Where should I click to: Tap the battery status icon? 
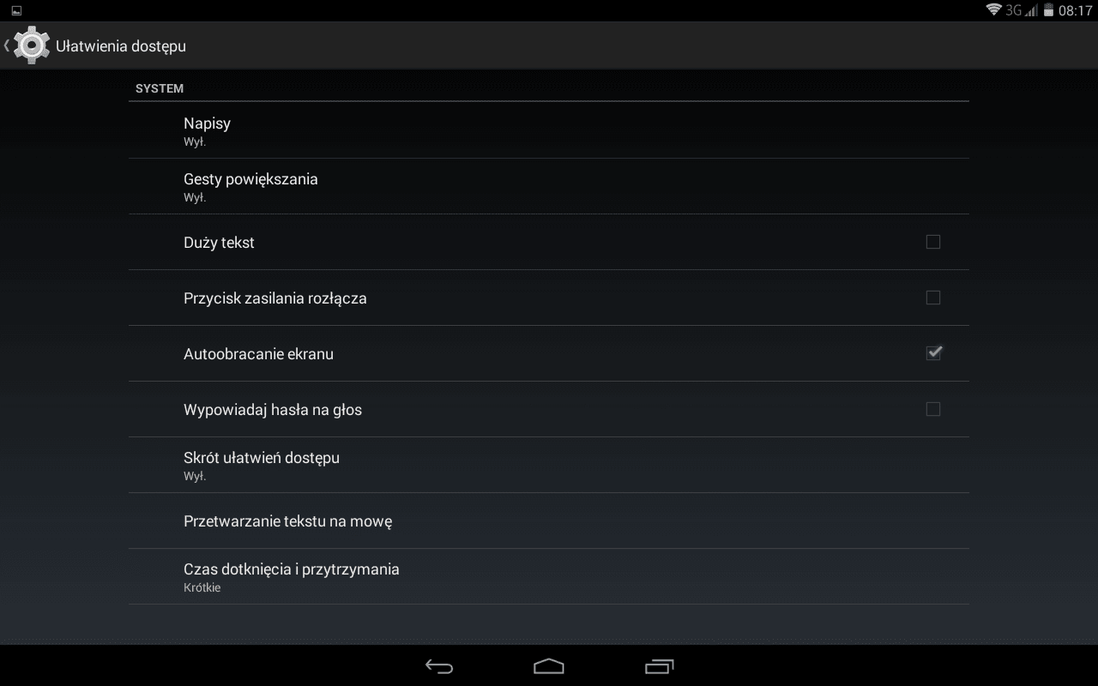click(x=1047, y=10)
